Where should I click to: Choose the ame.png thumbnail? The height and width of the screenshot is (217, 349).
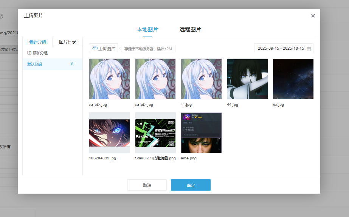point(201,133)
